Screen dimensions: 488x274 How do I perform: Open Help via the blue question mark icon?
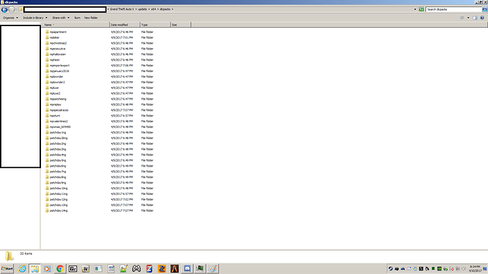(x=482, y=18)
